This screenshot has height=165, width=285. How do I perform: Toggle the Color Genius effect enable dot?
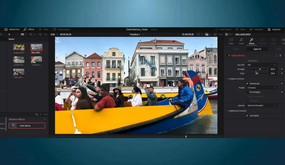tap(229, 56)
